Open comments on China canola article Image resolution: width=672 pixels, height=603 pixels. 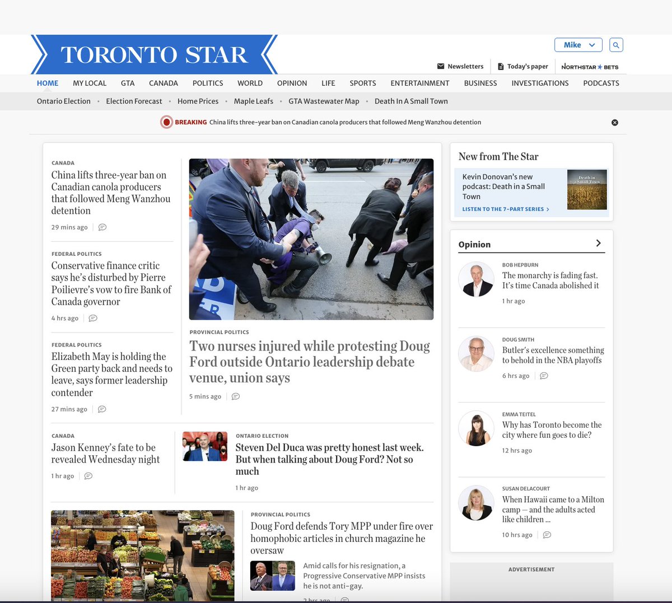102,227
